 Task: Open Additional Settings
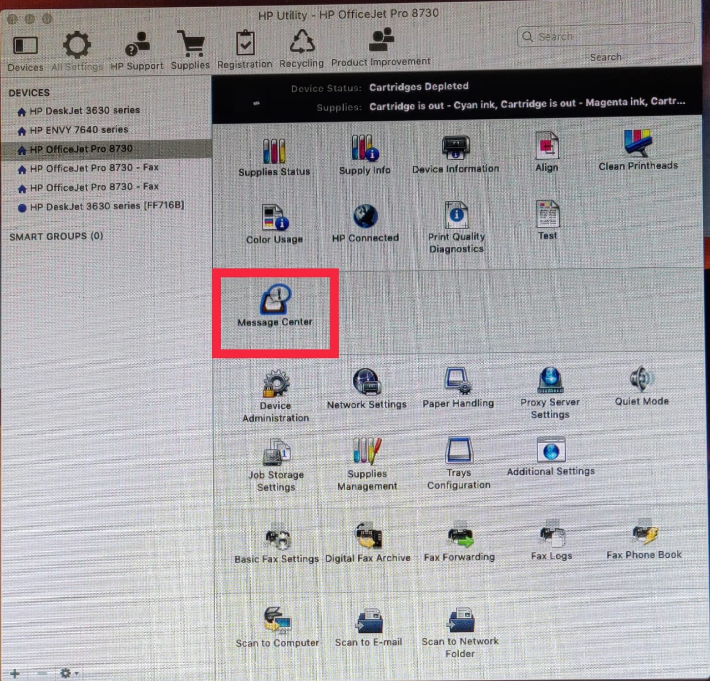(551, 456)
